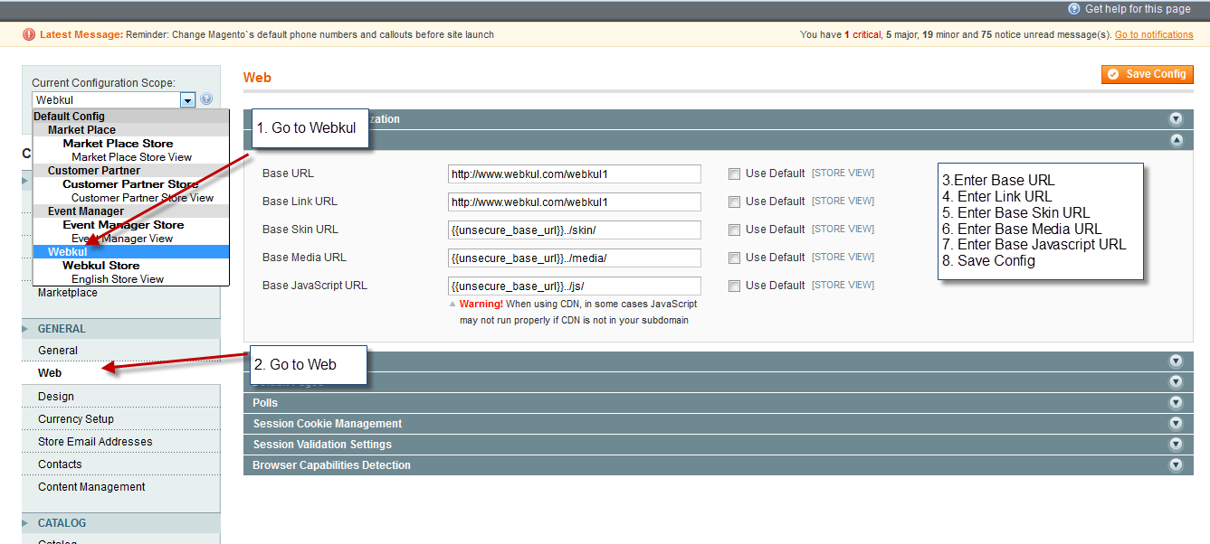
Task: Click the question mark icon beside the scope dropdown
Action: [206, 99]
